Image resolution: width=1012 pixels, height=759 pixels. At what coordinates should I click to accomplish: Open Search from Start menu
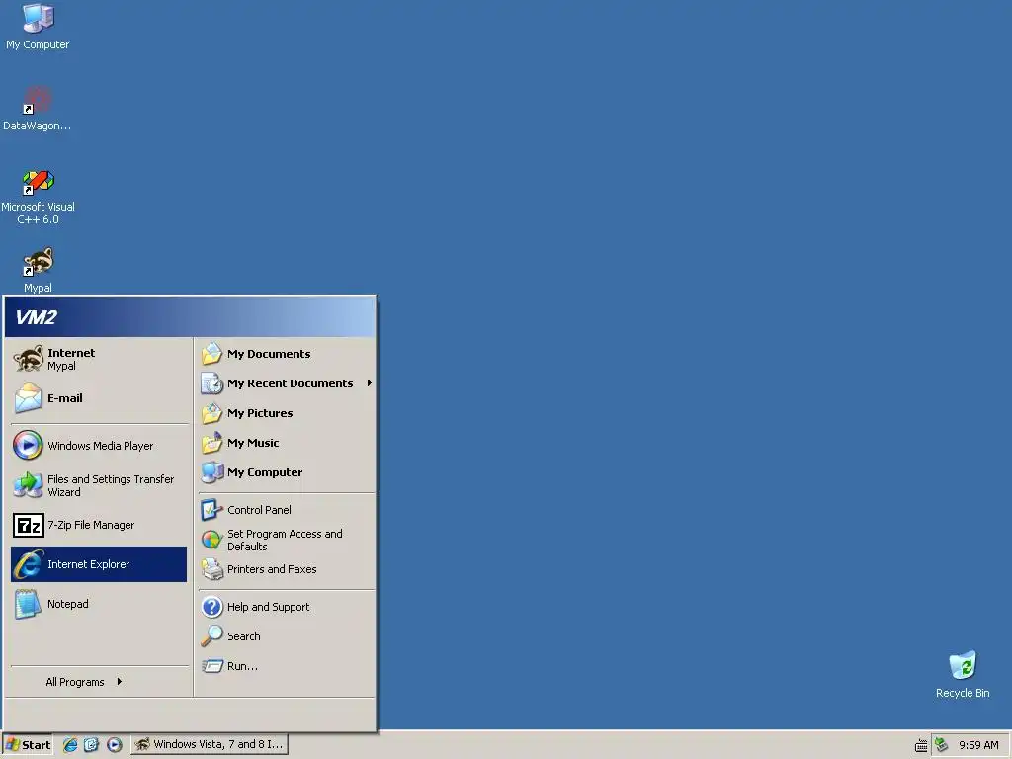click(x=287, y=636)
